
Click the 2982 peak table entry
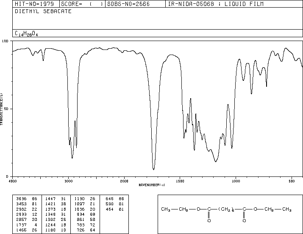26,209
